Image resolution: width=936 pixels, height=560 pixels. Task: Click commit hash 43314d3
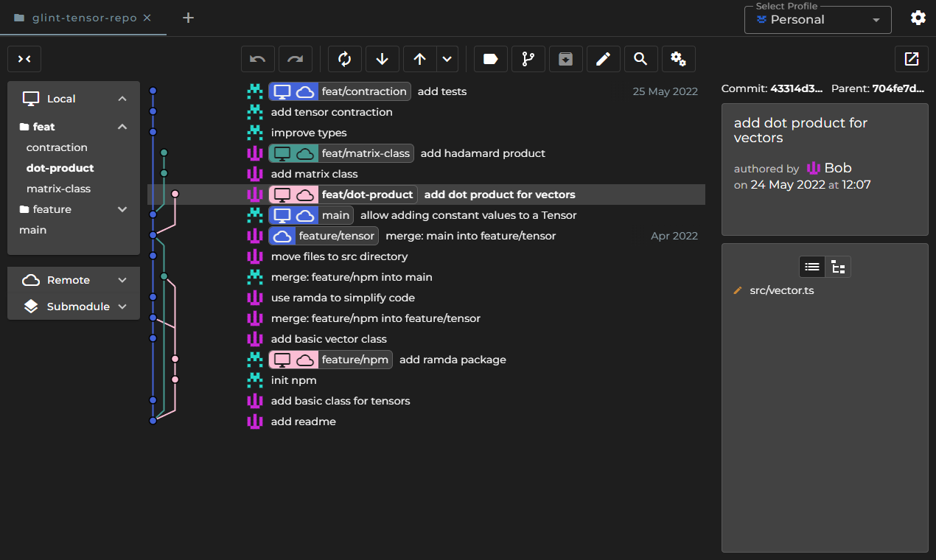[x=796, y=88]
